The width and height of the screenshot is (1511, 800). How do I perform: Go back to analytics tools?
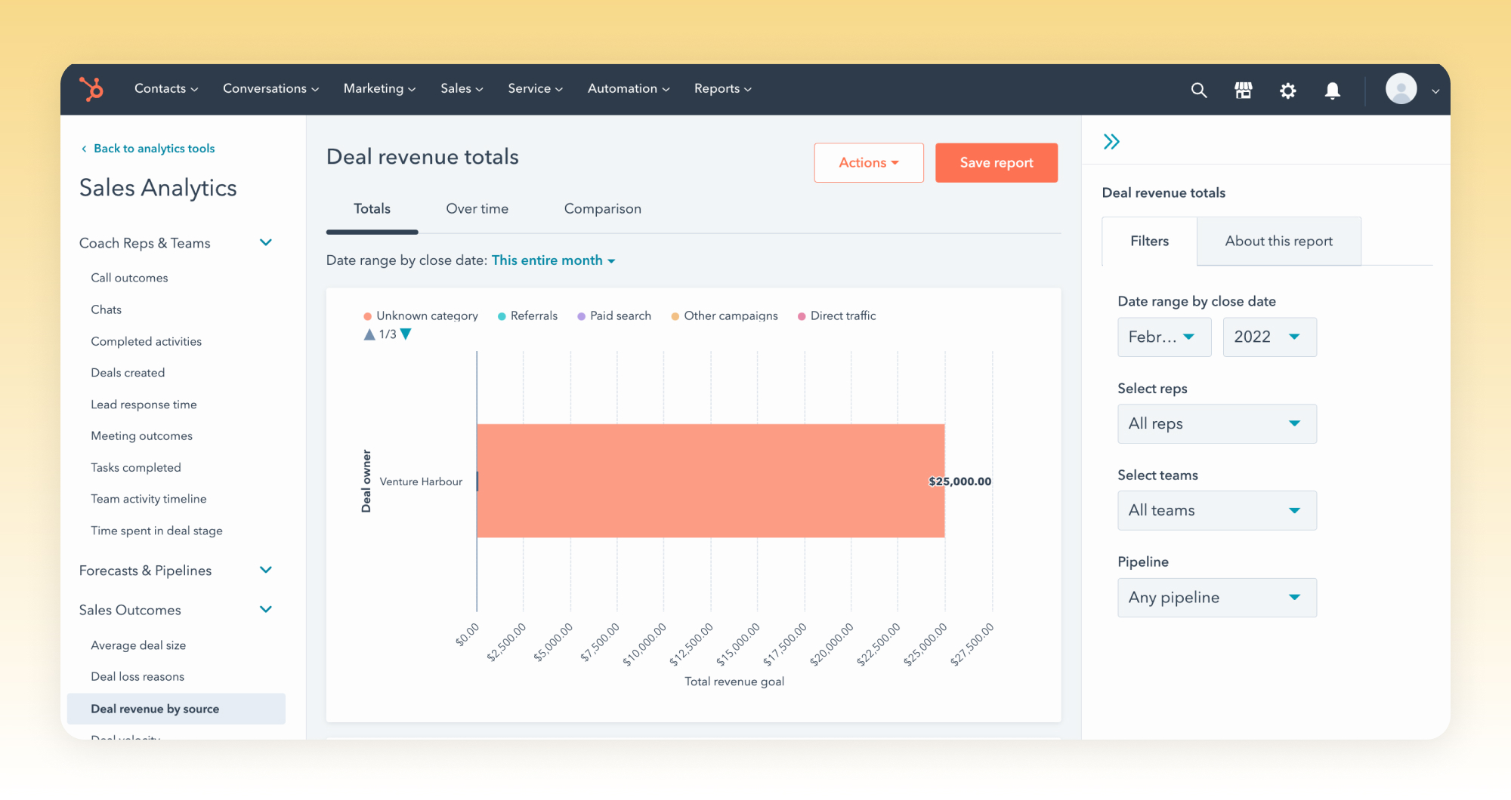148,149
